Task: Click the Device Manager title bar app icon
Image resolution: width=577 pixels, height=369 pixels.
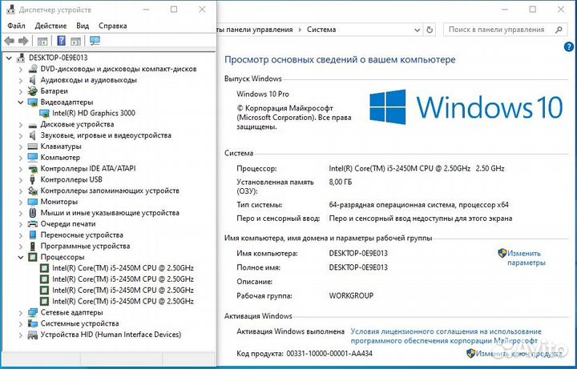Action: [10, 10]
